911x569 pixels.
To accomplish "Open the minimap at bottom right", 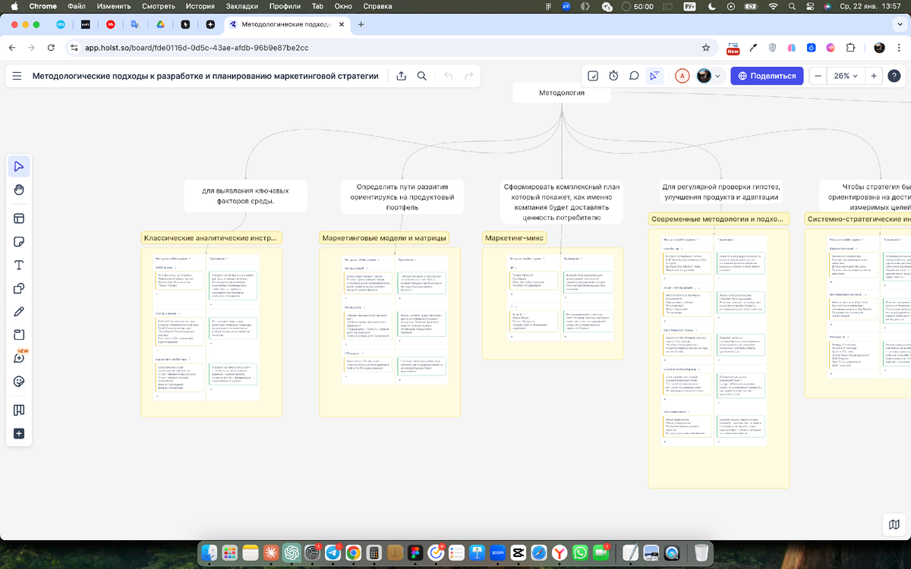I will (894, 525).
